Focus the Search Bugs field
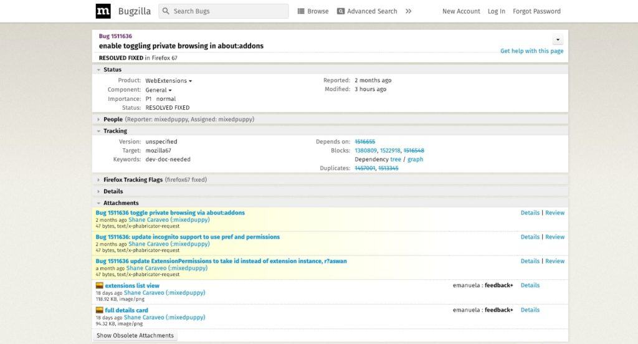638x344 pixels. pos(224,11)
